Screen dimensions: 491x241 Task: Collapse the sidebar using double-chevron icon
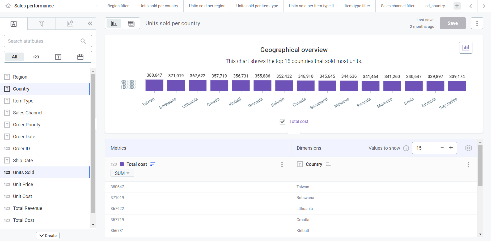[x=90, y=23]
